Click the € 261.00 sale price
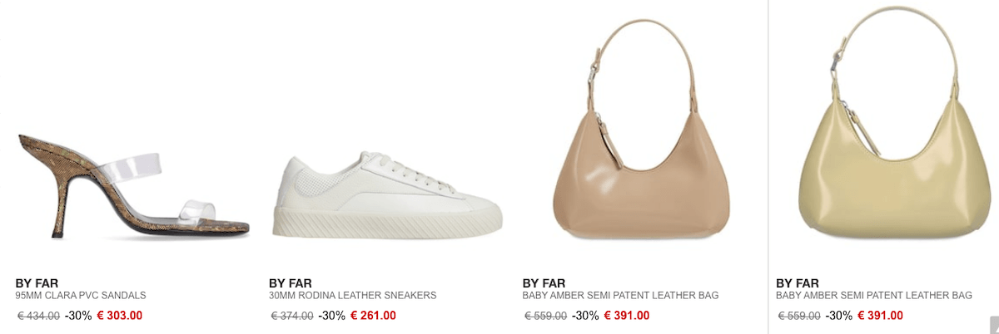Viewport: 999px width, 334px height. (x=373, y=316)
